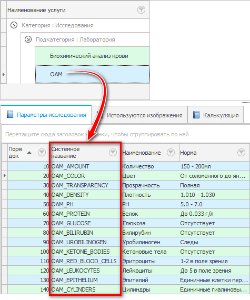The height and width of the screenshot is (300, 250).
Task: Select the ОАМ service row
Action: pos(92,74)
